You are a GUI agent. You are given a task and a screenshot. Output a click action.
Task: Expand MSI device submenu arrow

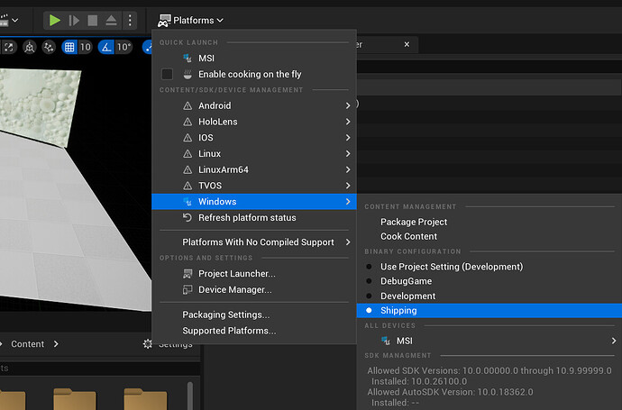tap(614, 341)
